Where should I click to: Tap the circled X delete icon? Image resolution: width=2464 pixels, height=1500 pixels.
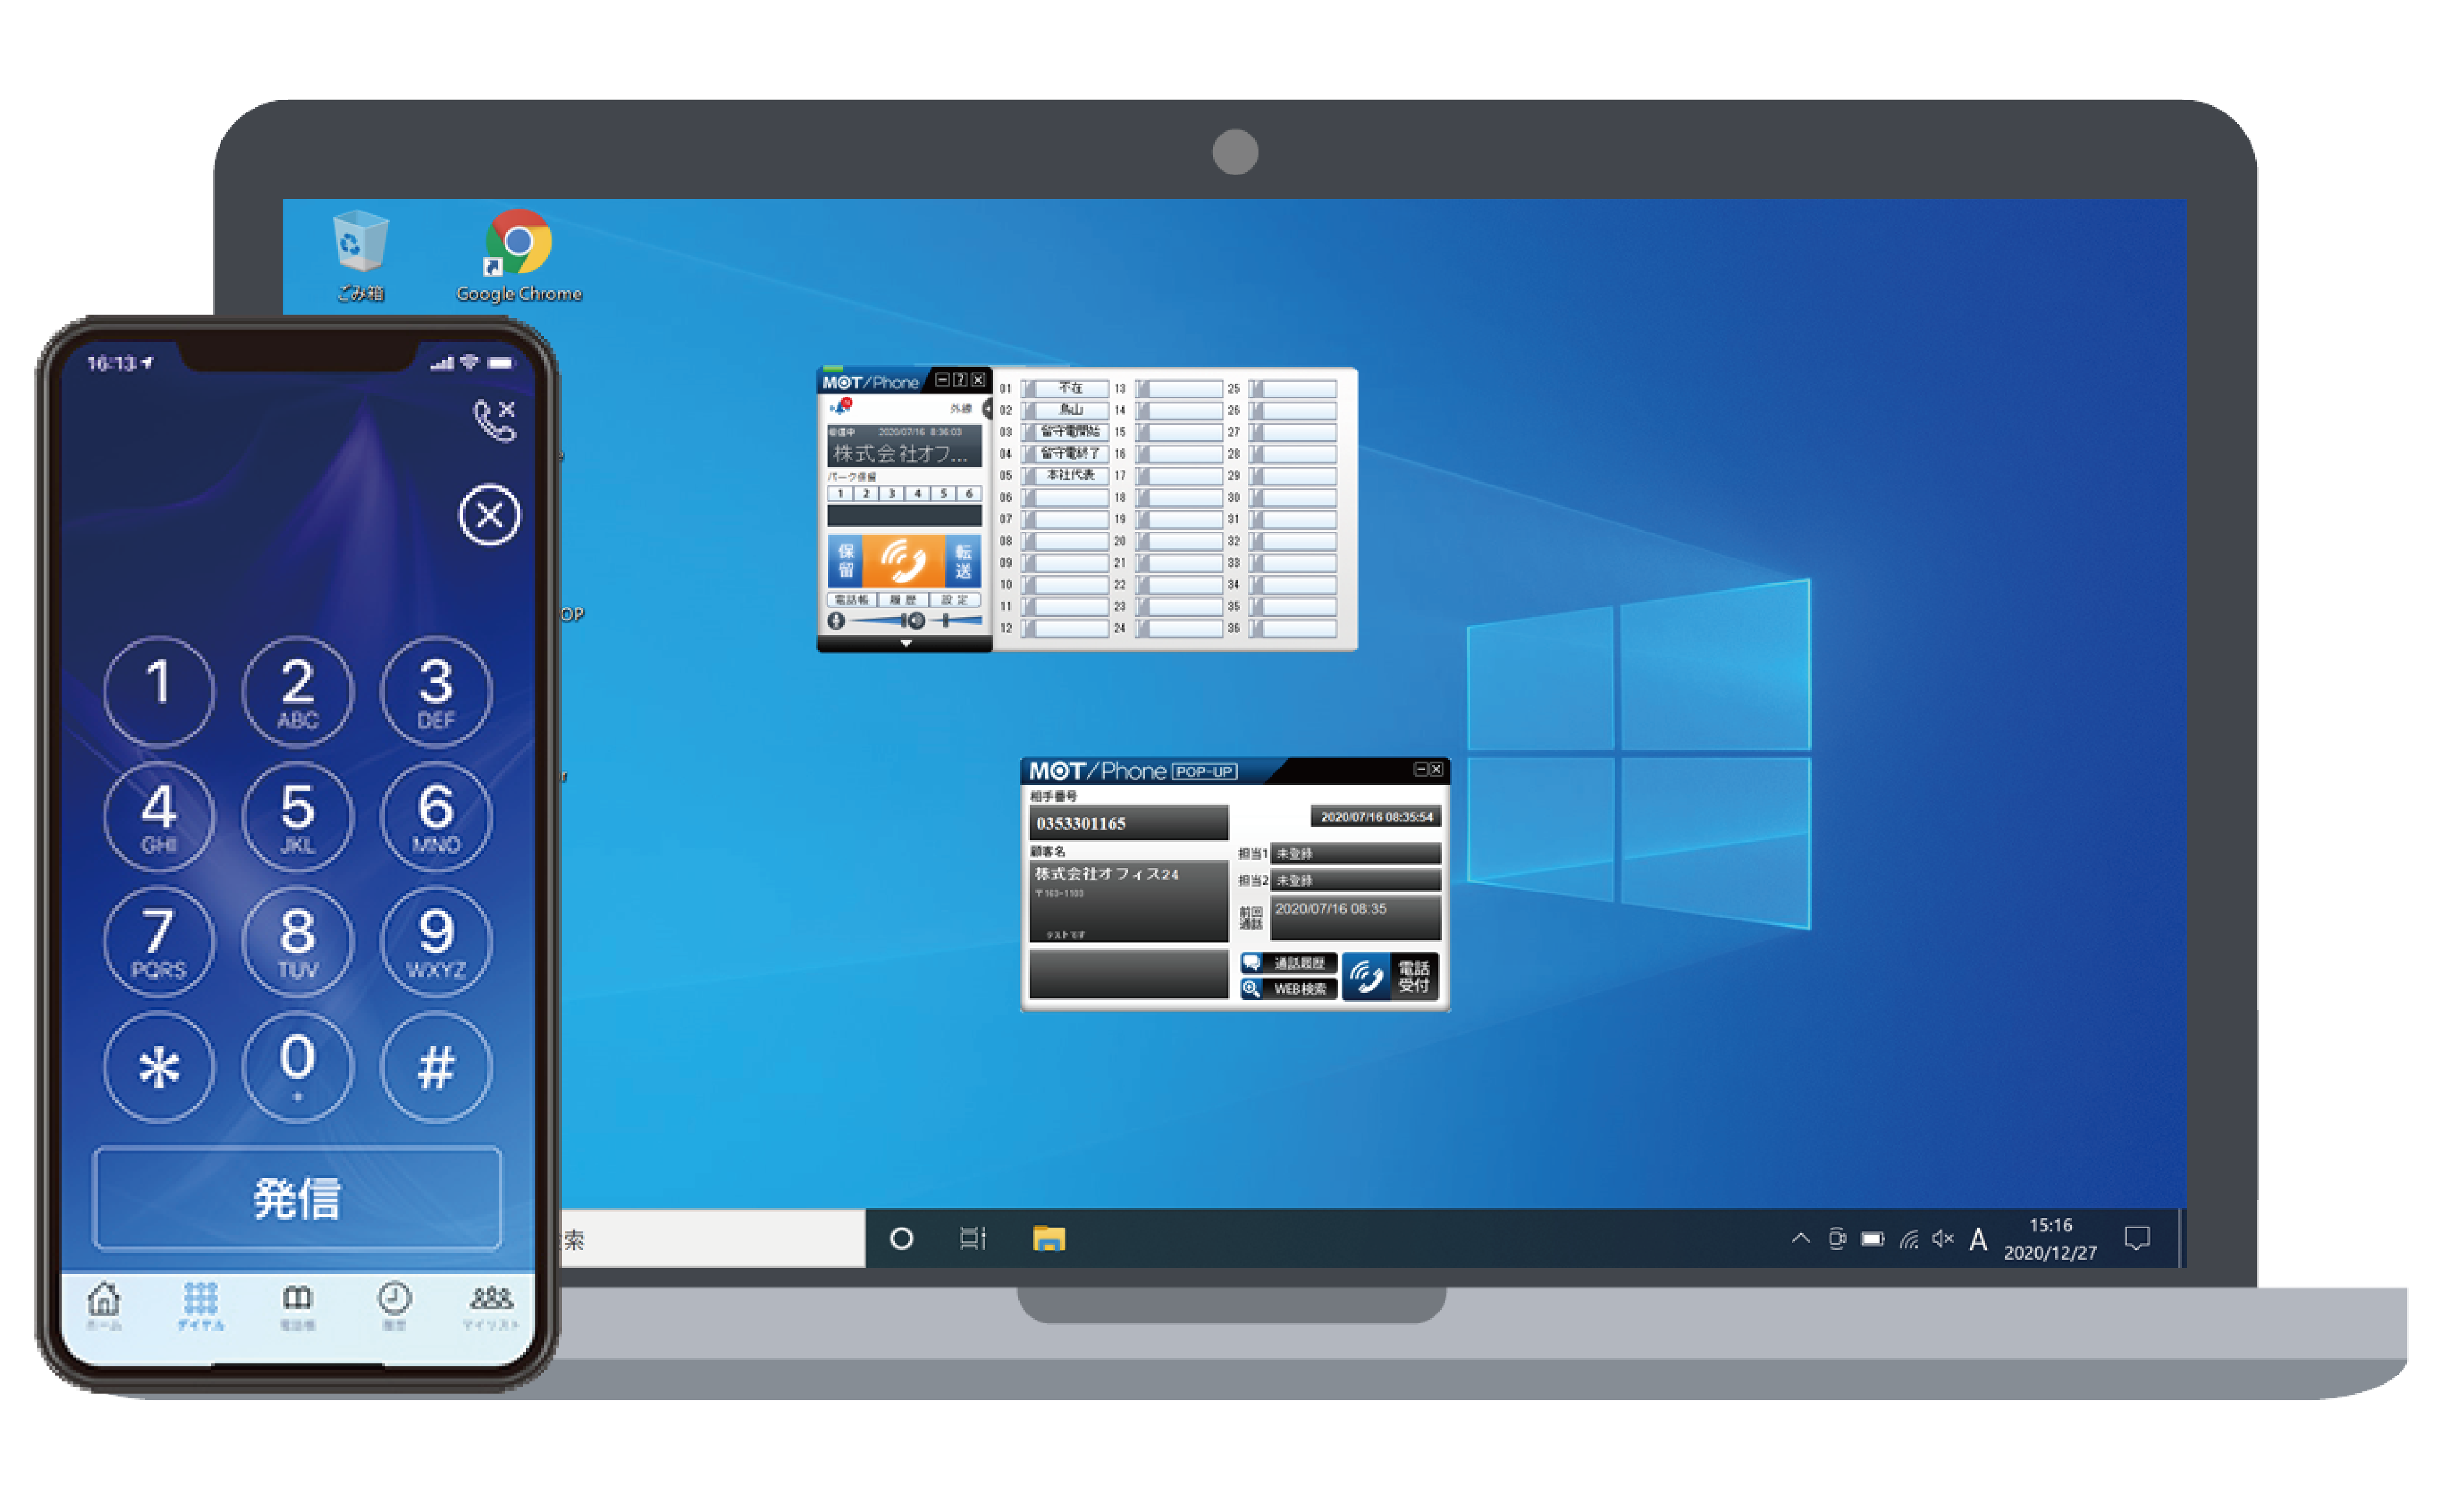[489, 516]
